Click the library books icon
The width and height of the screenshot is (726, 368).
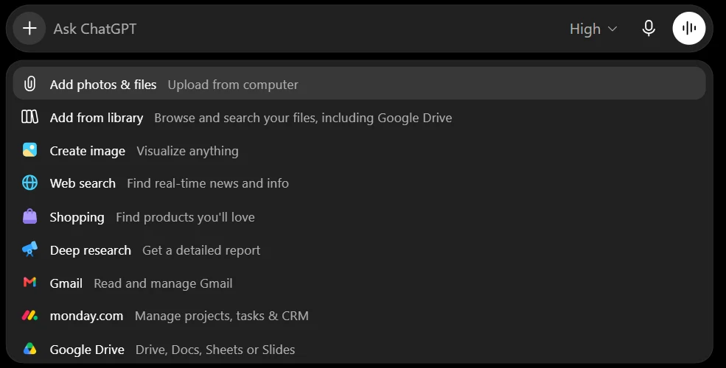[x=29, y=117]
